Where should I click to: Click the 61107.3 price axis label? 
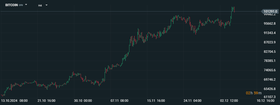click(270, 97)
